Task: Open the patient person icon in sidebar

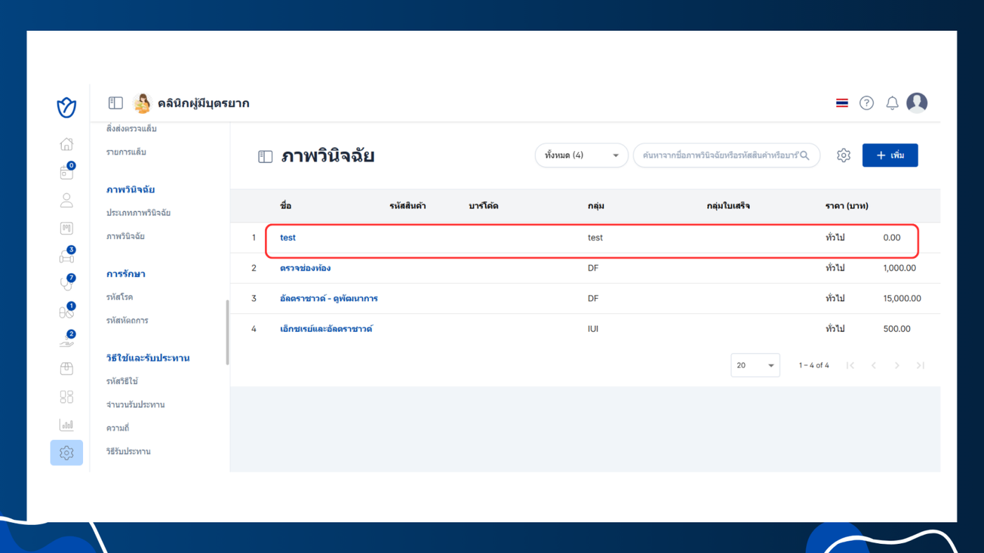Action: (66, 200)
